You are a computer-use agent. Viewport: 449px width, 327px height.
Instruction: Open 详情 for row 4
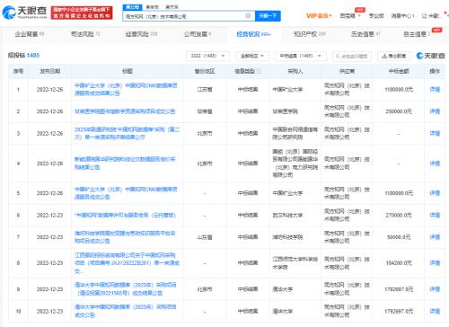point(435,163)
